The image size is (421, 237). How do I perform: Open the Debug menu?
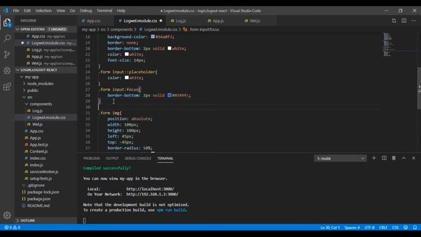(x=86, y=11)
